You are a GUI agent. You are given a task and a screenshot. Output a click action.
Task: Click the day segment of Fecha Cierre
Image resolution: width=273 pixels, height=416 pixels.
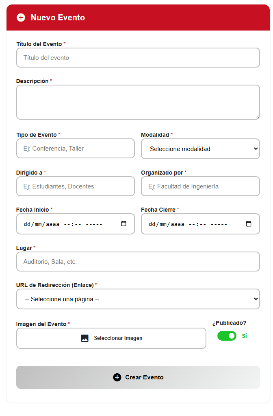tap(152, 224)
